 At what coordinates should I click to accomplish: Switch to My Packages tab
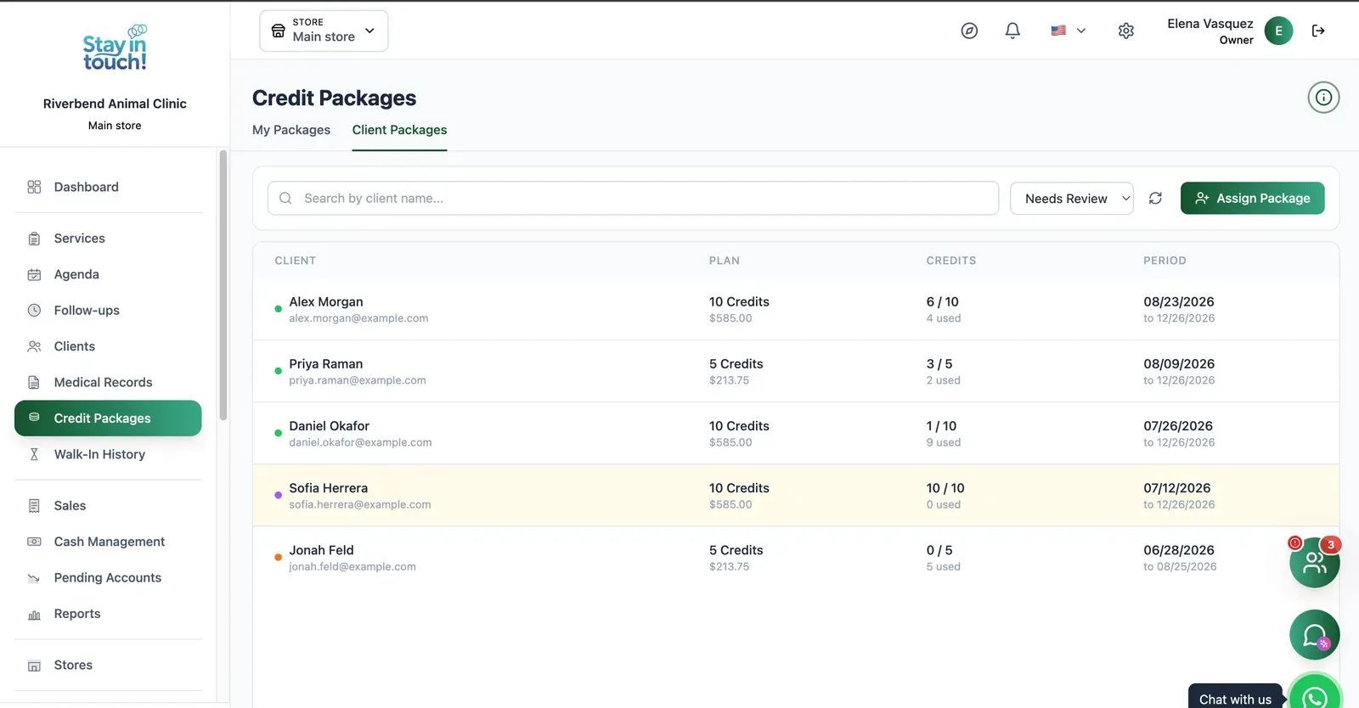(291, 130)
